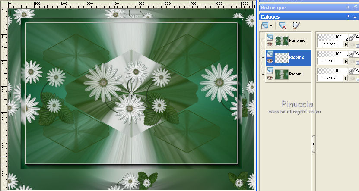Viewport: 359px width, 191px height.
Task: Pin the Calques palette
Action: pos(348,16)
